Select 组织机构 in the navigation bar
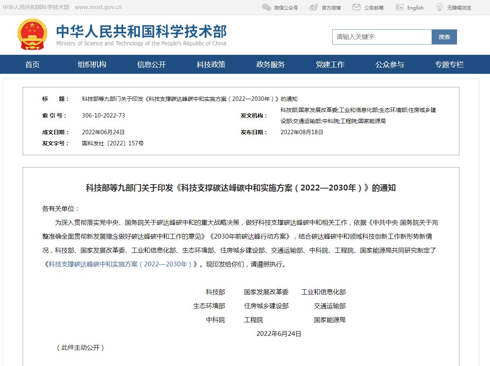 [92, 64]
